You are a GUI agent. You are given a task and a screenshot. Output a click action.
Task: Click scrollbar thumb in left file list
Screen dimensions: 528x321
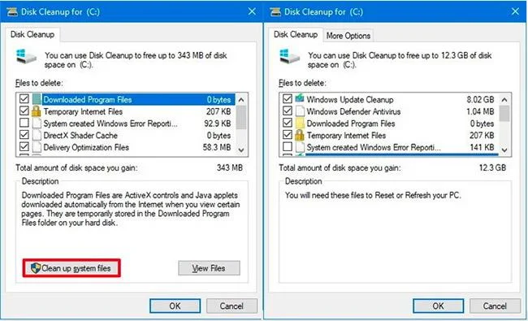tap(241, 118)
